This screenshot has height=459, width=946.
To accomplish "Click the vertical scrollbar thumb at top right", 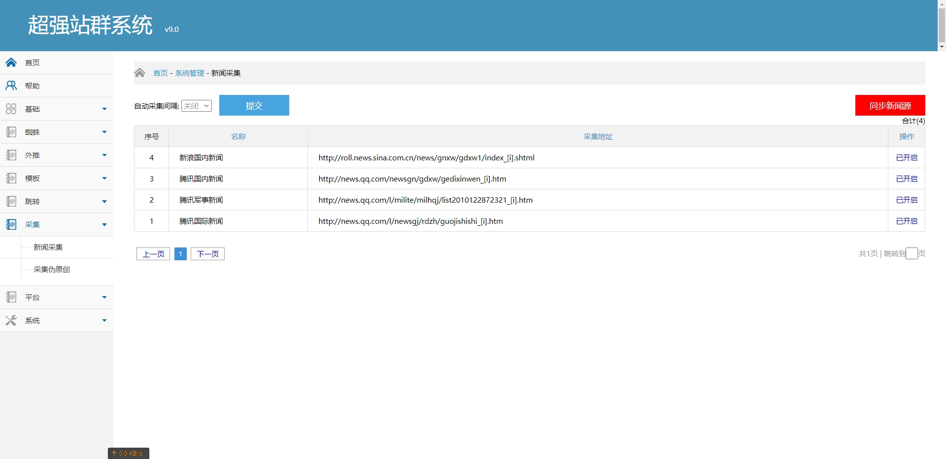I will tap(942, 25).
